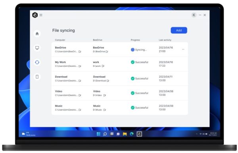Click the 'Progress' column header
Screen dimensions: 238x153
135,40
